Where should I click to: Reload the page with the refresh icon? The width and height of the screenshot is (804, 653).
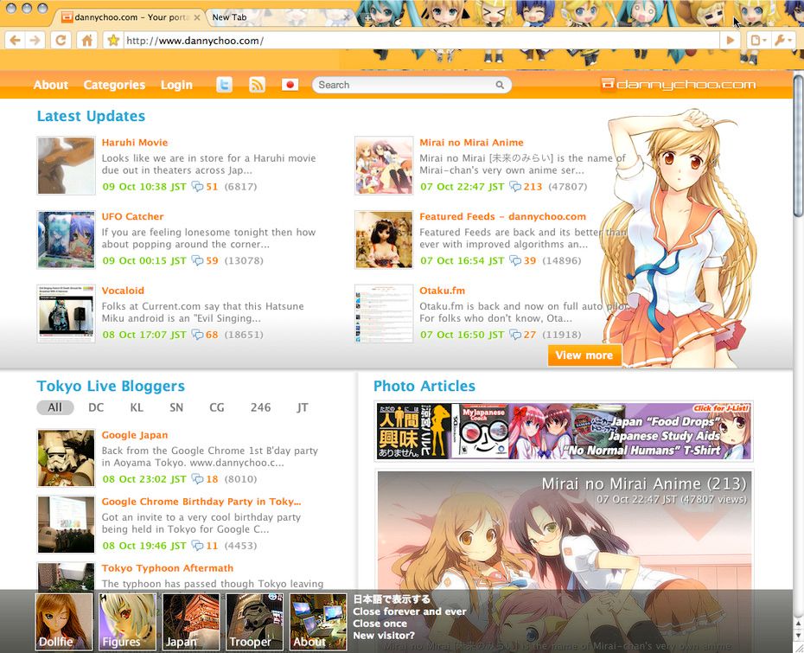(x=61, y=41)
